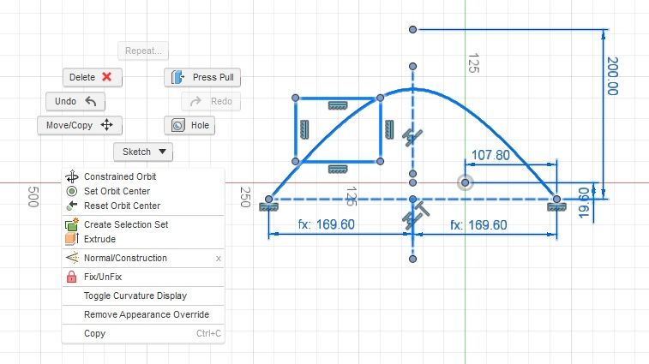Click vertical constraint icon on rectangle left edge
Image resolution: width=649 pixels, height=364 pixels.
[304, 129]
